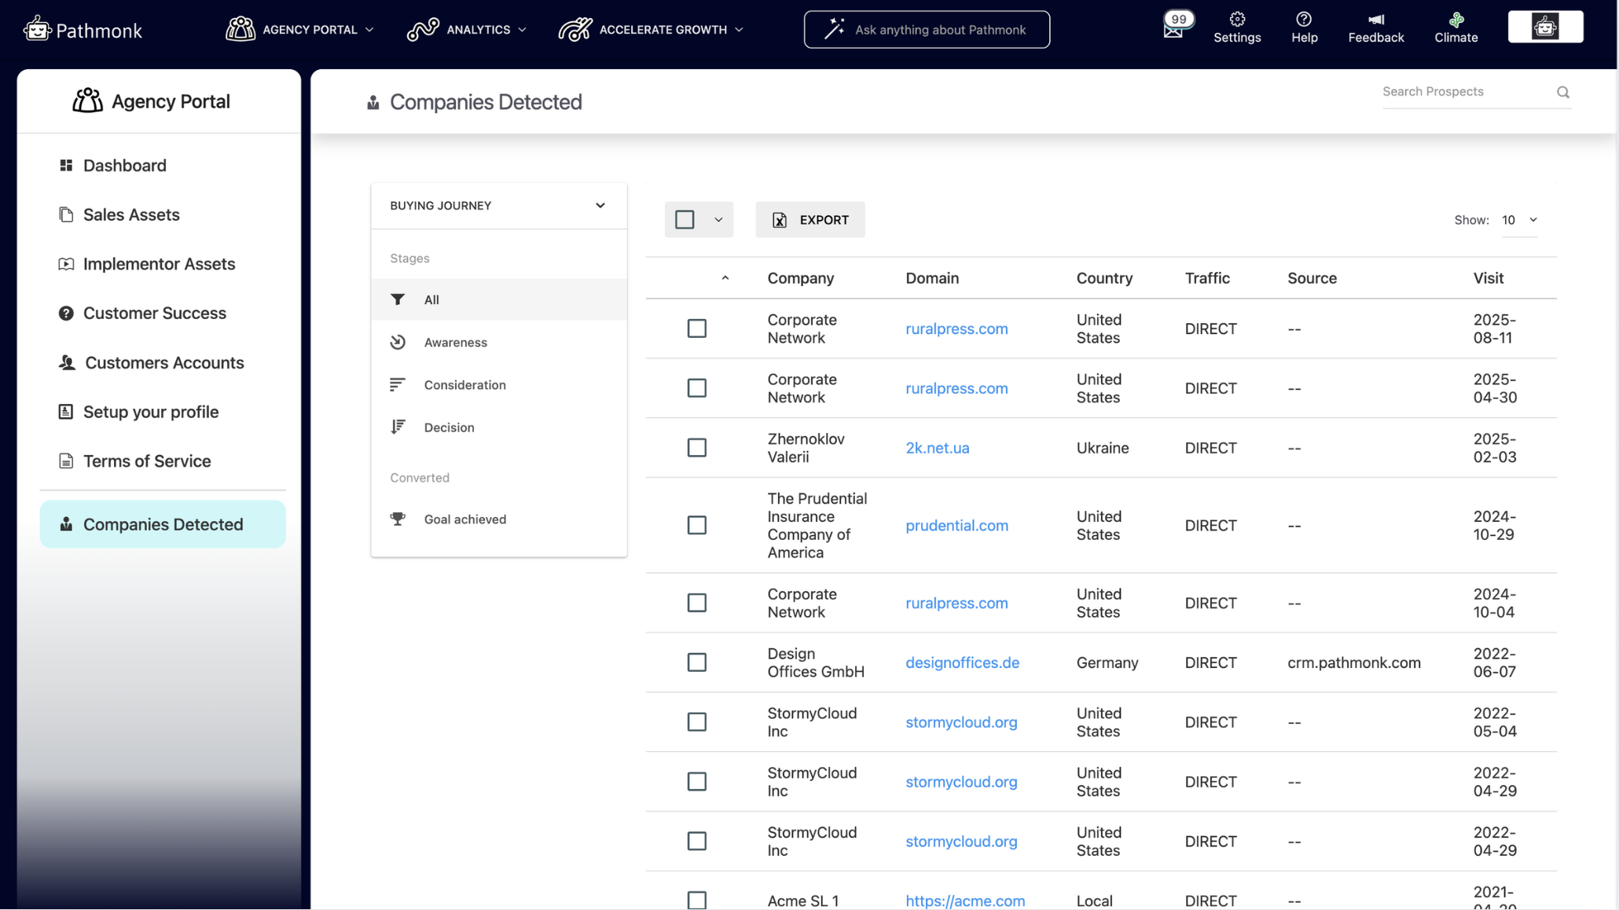The height and width of the screenshot is (910, 1619).
Task: Open the select-all checkbox dropdown arrow
Action: click(718, 220)
